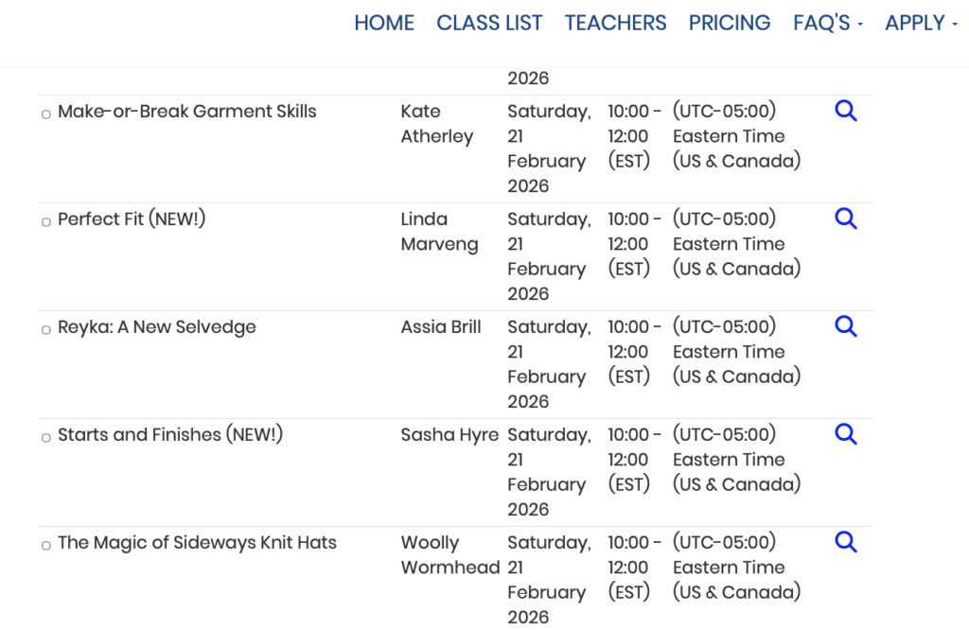This screenshot has height=630, width=969.
Task: Navigate to the TEACHERS page
Action: (x=615, y=23)
